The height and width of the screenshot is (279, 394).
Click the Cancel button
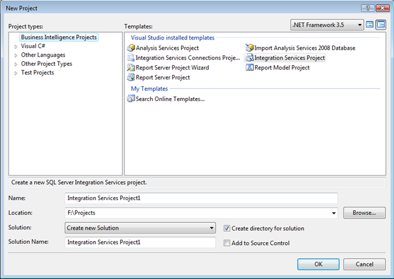pos(364,264)
